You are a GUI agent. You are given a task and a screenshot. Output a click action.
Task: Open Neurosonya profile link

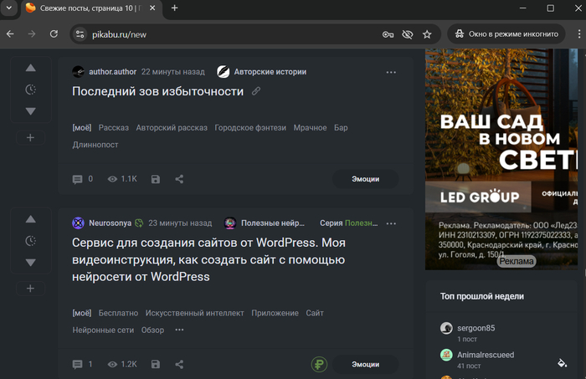point(111,223)
